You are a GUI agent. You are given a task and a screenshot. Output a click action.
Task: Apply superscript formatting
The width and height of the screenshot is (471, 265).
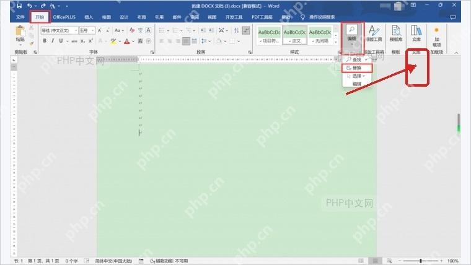click(90, 41)
